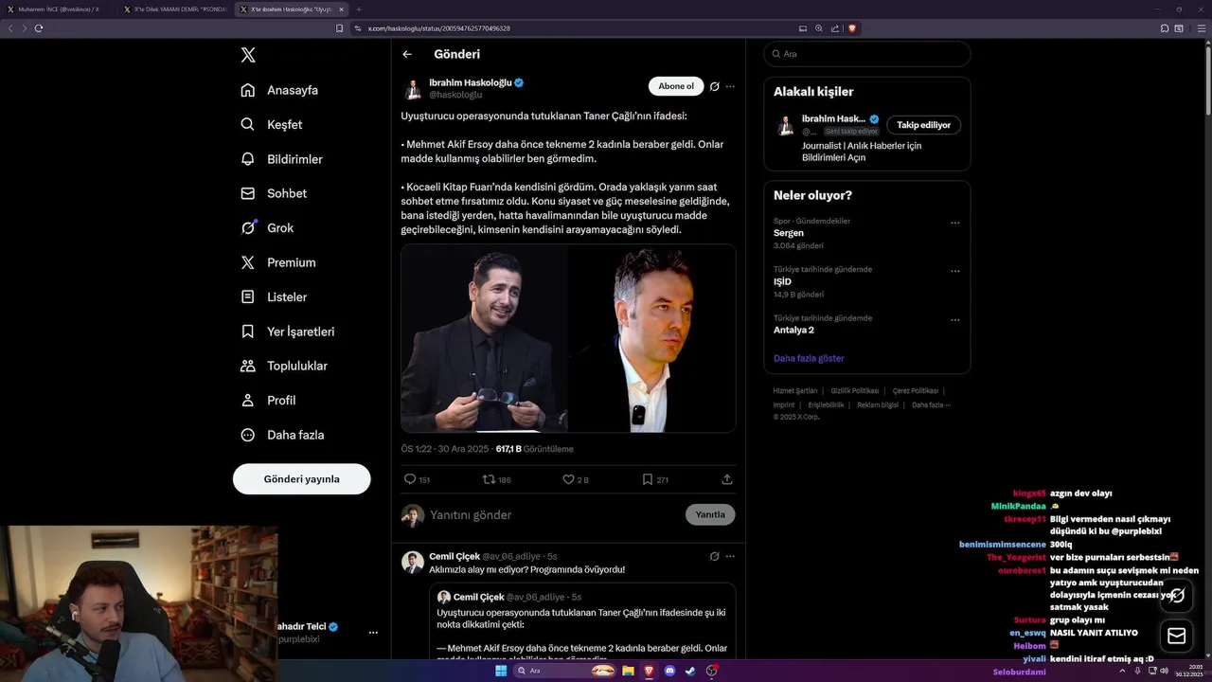The height and width of the screenshot is (682, 1212).
Task: Switch to Dilek YAMAN DEMİR tab
Action: (175, 9)
